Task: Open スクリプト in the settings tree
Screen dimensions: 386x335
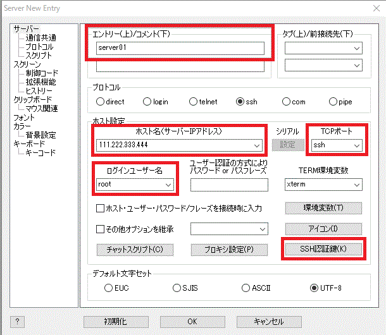Action: coord(39,56)
